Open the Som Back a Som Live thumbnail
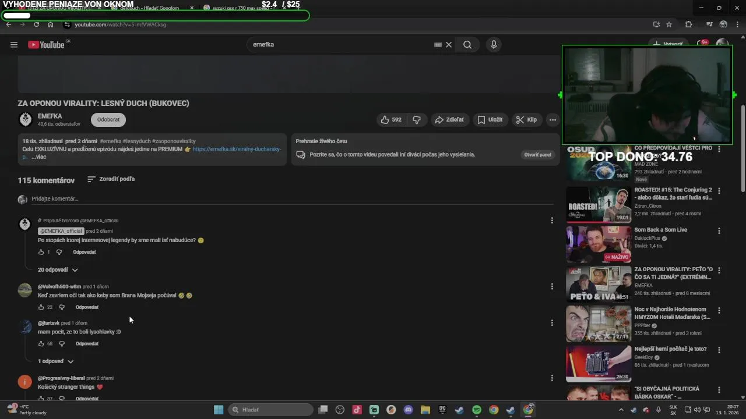 coord(599,244)
